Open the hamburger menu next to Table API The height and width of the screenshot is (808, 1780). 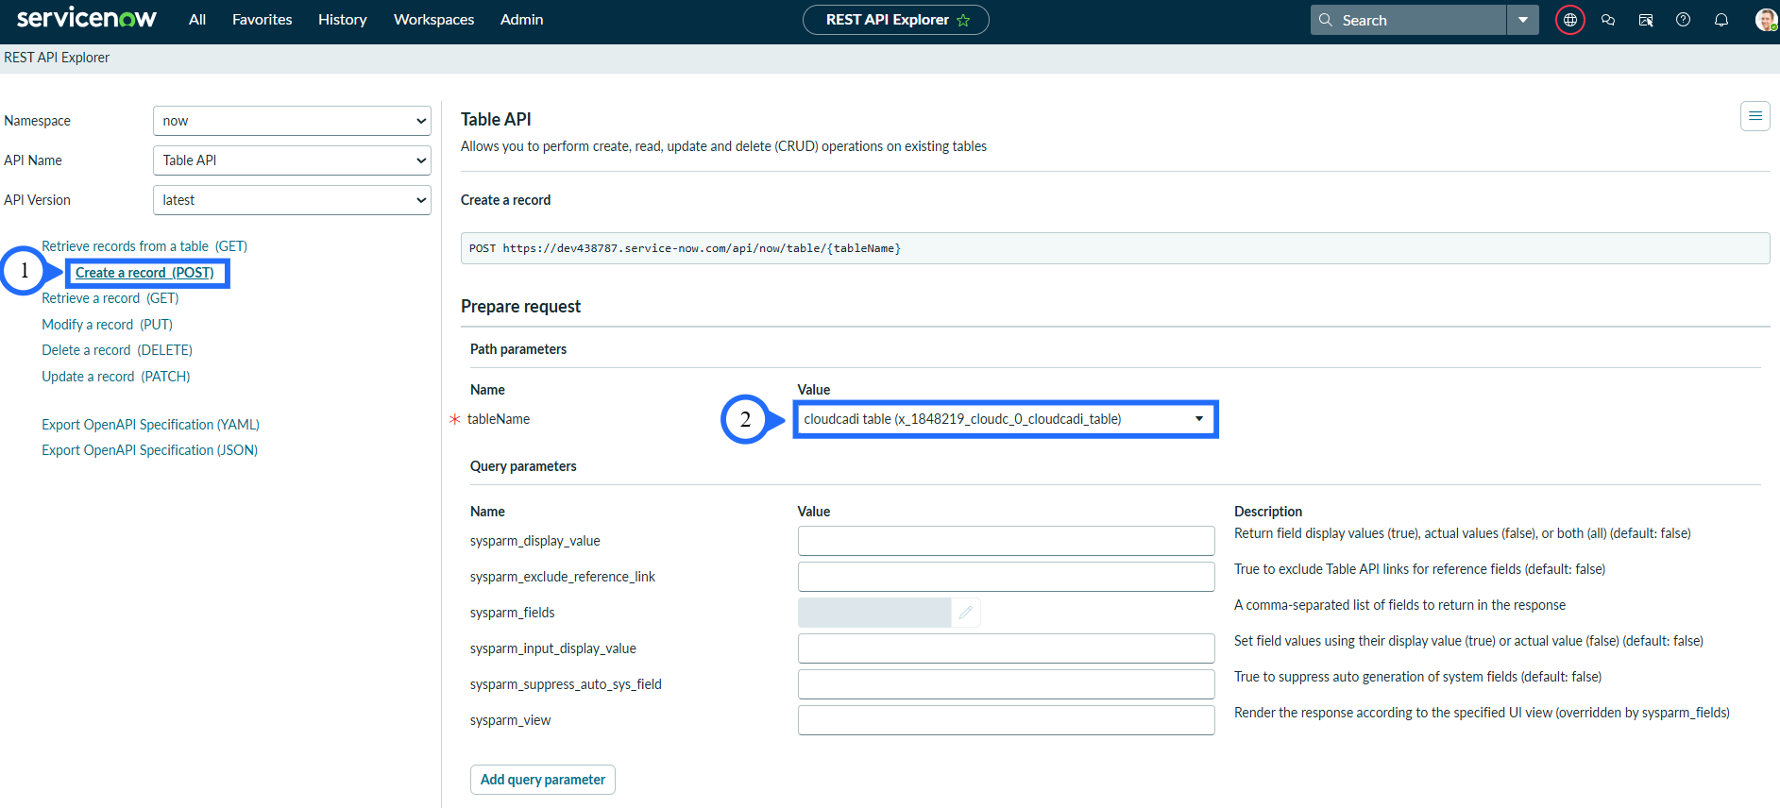[x=1755, y=116]
